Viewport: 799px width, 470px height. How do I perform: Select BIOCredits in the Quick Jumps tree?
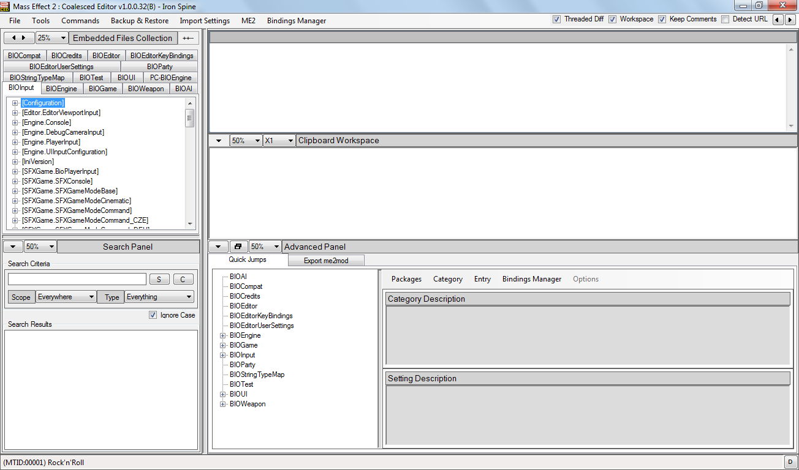[245, 296]
